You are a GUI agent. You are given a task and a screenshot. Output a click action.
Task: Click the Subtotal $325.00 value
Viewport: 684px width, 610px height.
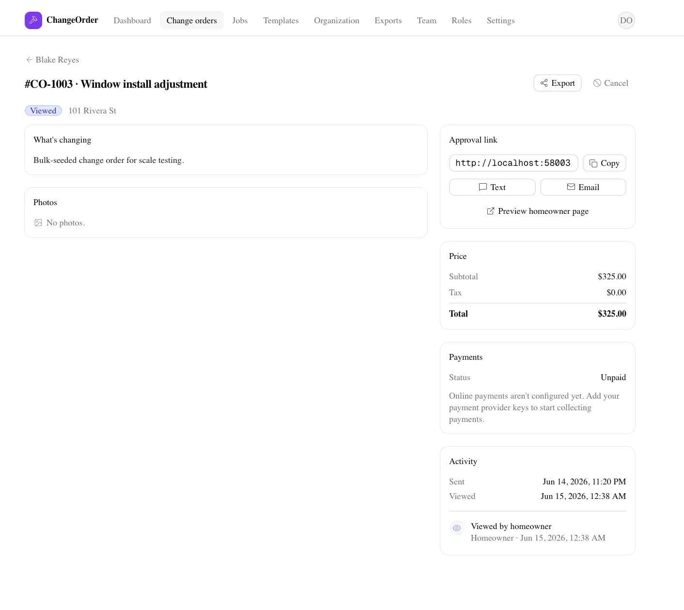[x=612, y=276]
